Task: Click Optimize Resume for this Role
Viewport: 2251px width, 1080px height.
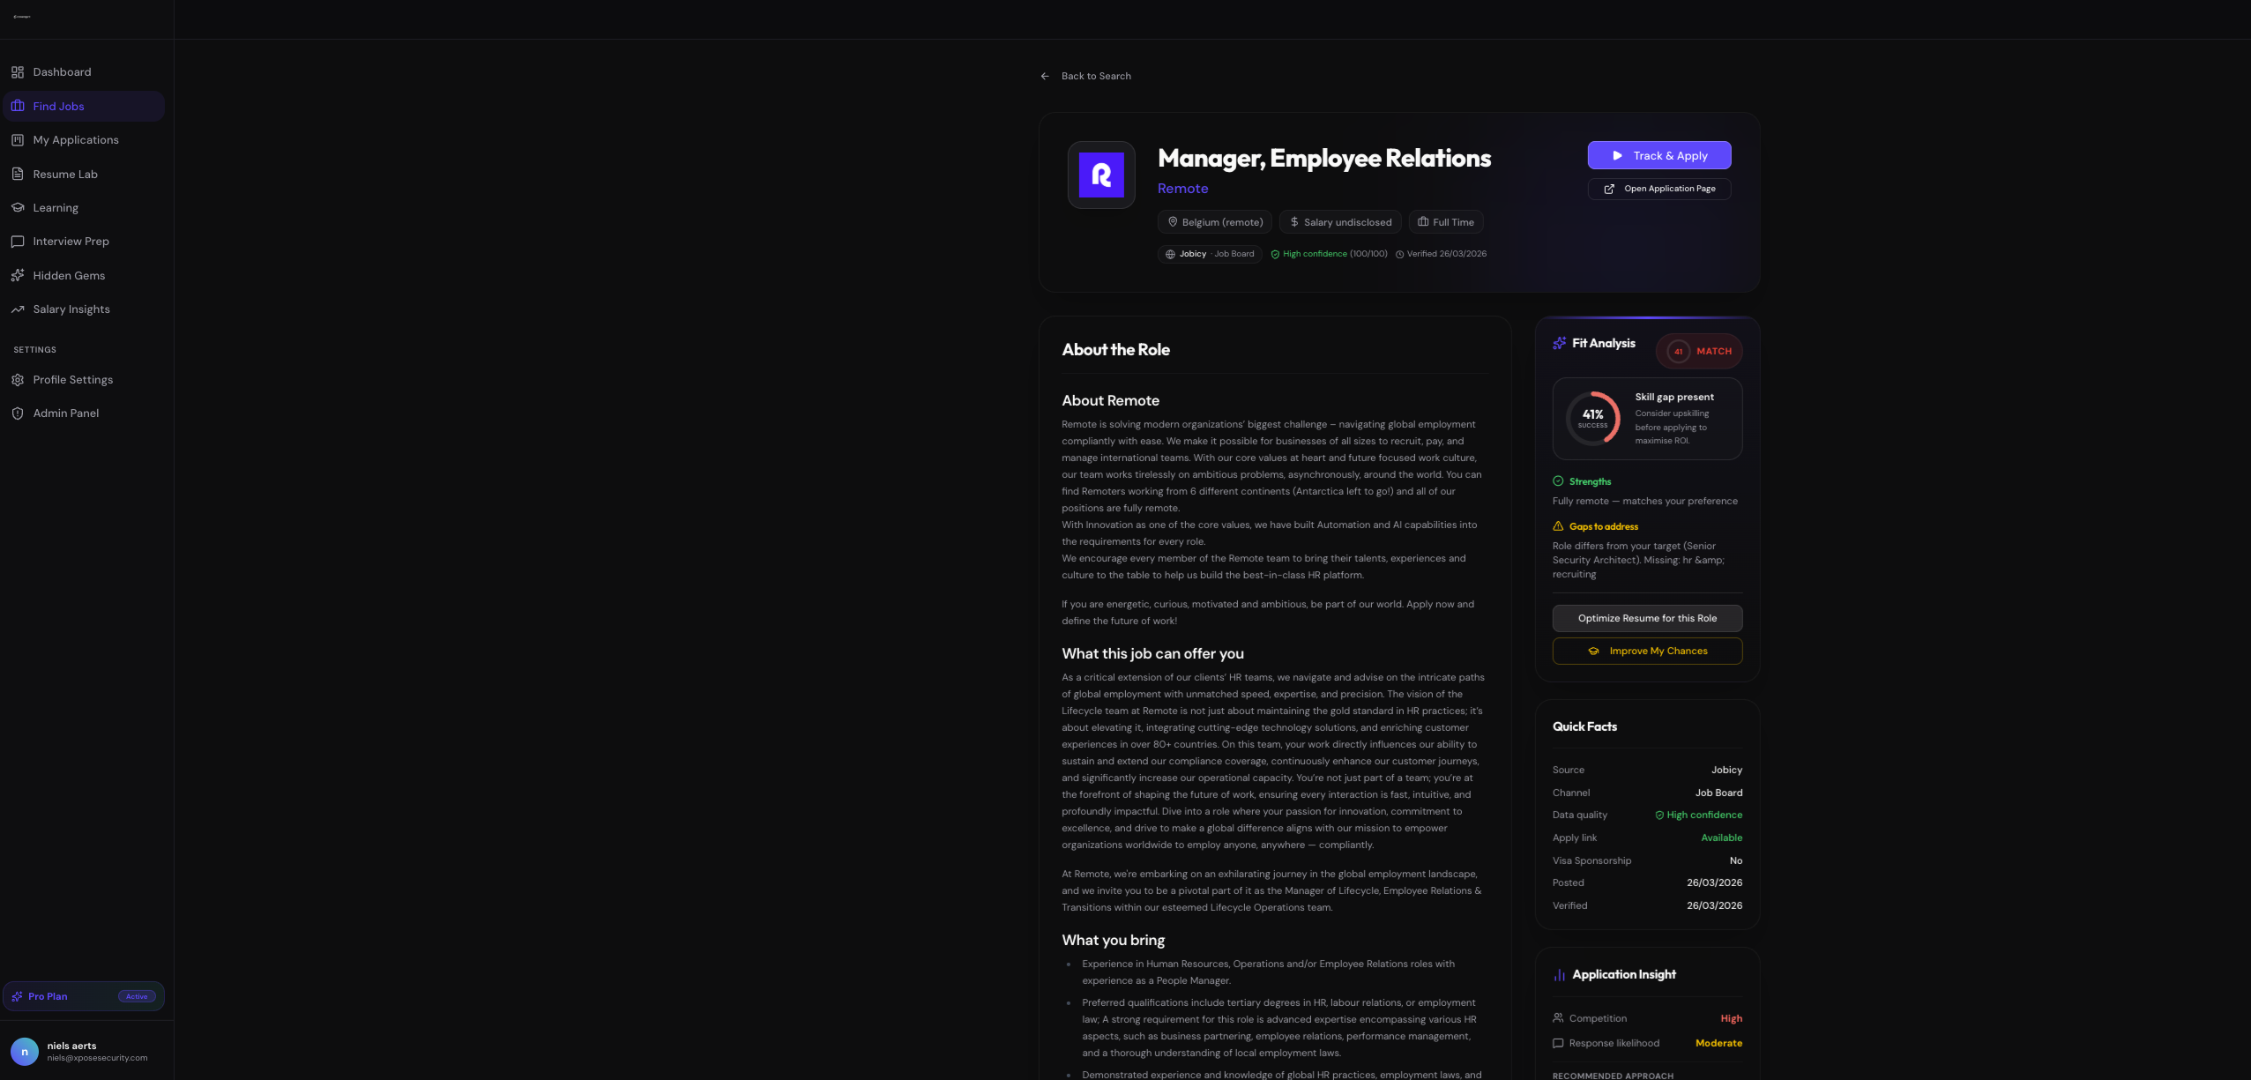Action: click(x=1646, y=618)
